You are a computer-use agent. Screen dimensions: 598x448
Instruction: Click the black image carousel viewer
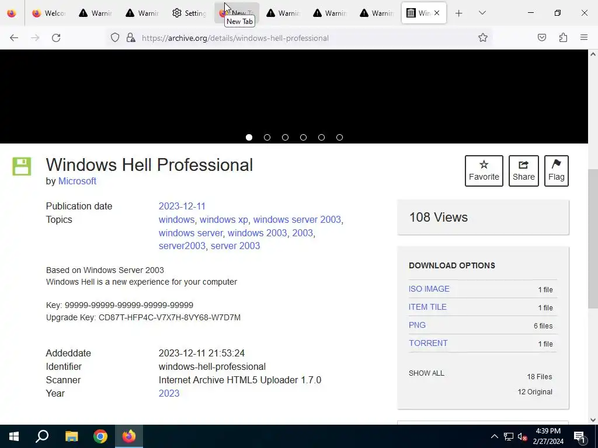pos(294,96)
